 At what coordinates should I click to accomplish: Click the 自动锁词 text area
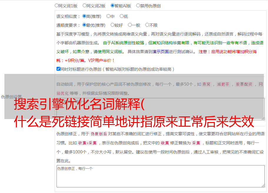(161, 109)
